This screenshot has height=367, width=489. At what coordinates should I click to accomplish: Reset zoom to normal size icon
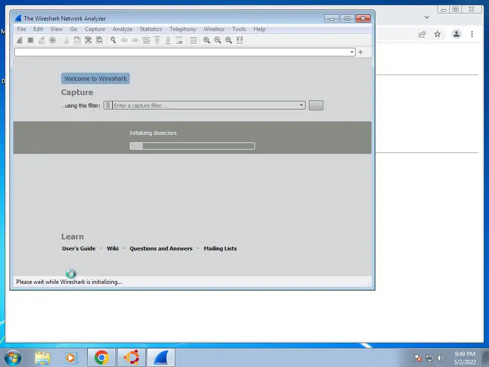click(229, 40)
